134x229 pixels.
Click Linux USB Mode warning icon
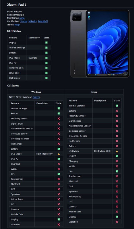pyautogui.click(x=117, y=151)
